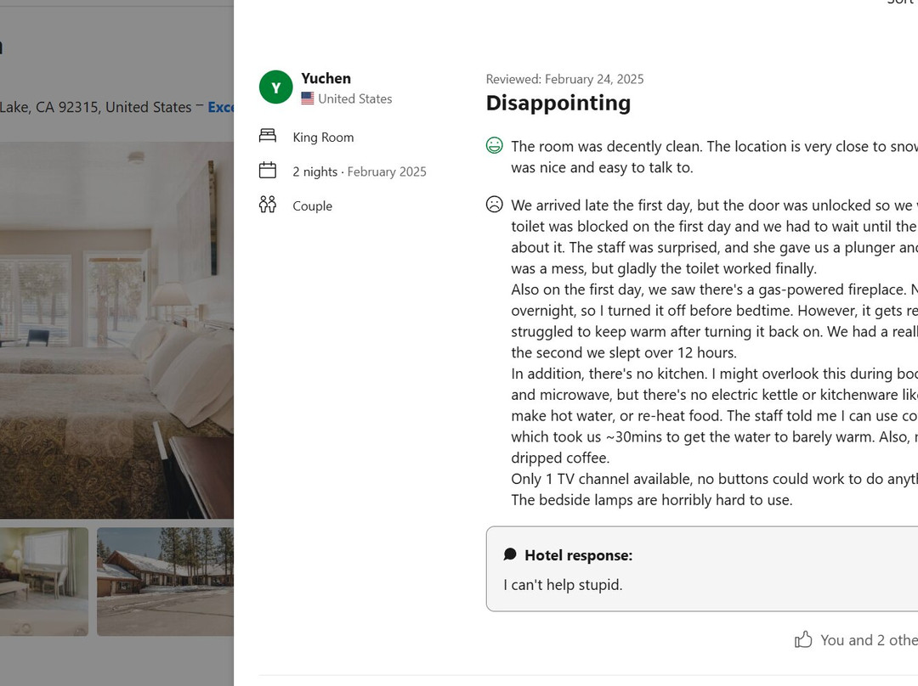Open the desk and window room thumbnail
The width and height of the screenshot is (918, 686).
44,582
